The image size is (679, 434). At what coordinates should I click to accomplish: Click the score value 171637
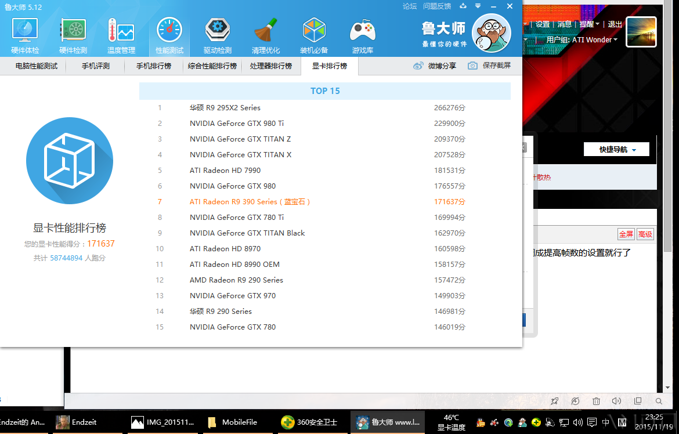tap(101, 244)
